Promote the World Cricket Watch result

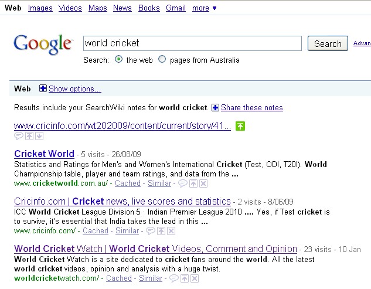pos(185,278)
